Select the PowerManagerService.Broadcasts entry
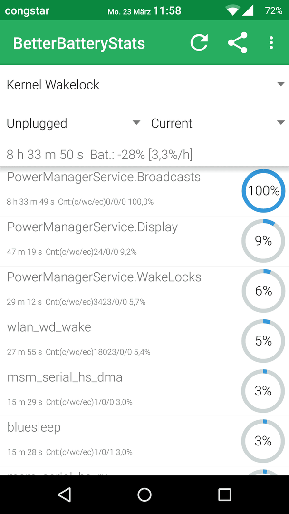Image resolution: width=289 pixels, height=514 pixels. [x=144, y=191]
